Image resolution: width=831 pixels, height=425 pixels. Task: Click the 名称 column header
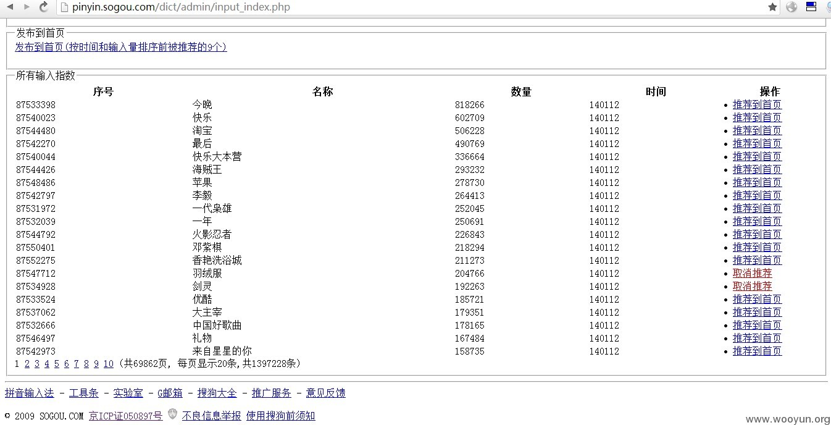(323, 91)
